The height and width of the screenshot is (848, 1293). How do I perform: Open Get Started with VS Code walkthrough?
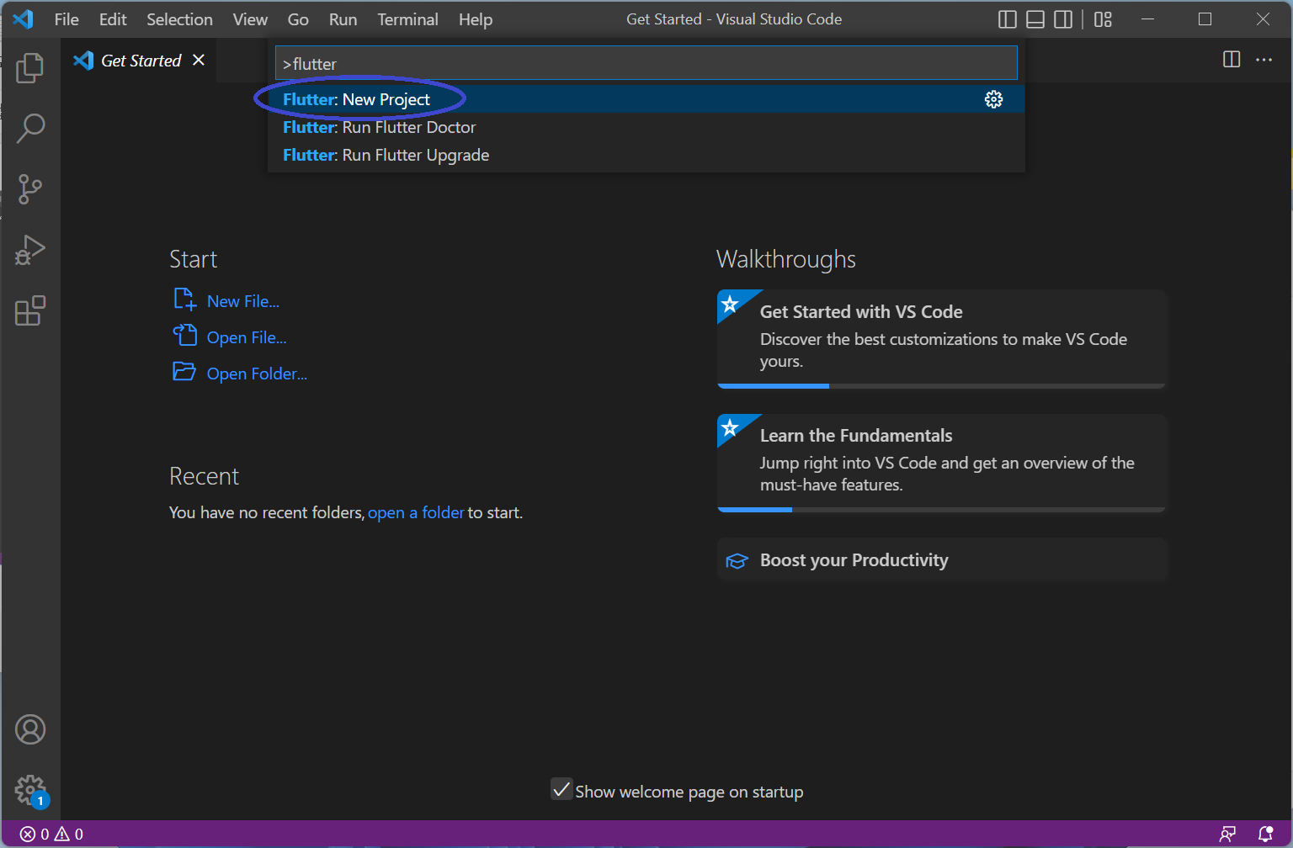tap(942, 339)
